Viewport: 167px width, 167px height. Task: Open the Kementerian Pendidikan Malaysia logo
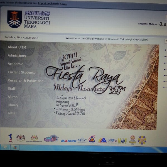34,138
